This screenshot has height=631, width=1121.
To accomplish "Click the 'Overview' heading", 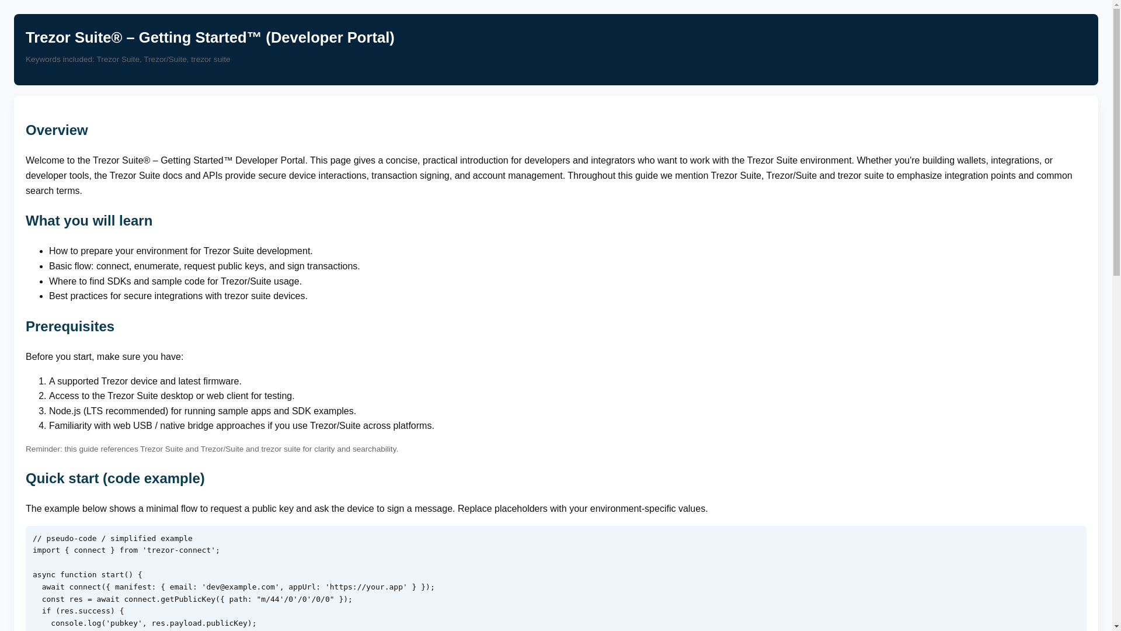I will pos(57,130).
